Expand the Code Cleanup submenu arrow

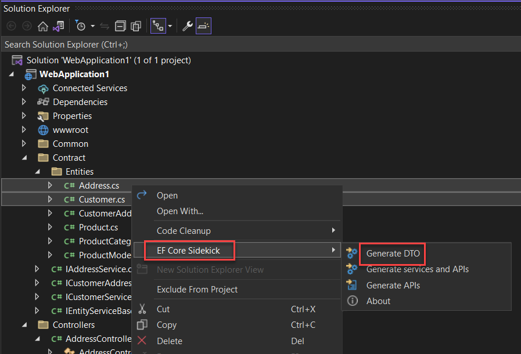[x=333, y=230]
